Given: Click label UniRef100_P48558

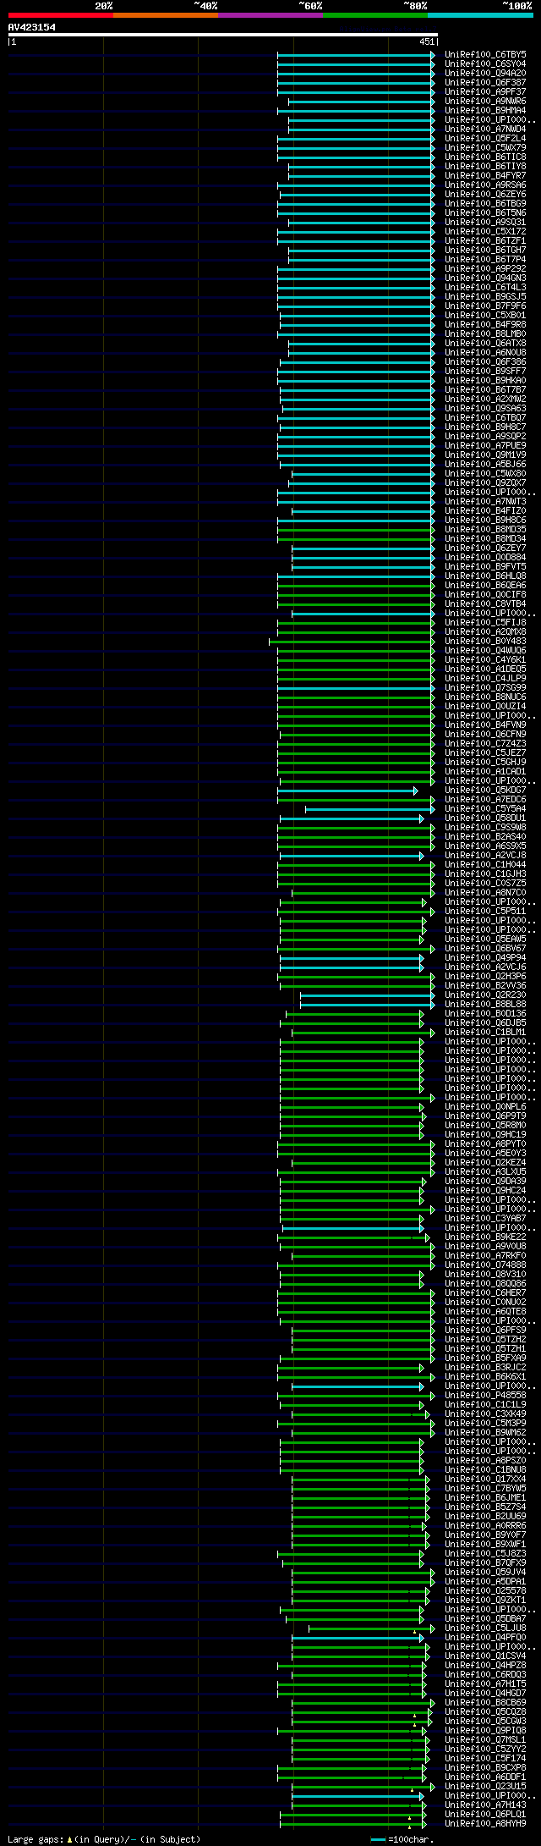Looking at the screenshot, I should tap(485, 1395).
